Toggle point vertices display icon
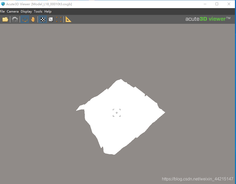This screenshot has height=184, width=236. [x=59, y=19]
